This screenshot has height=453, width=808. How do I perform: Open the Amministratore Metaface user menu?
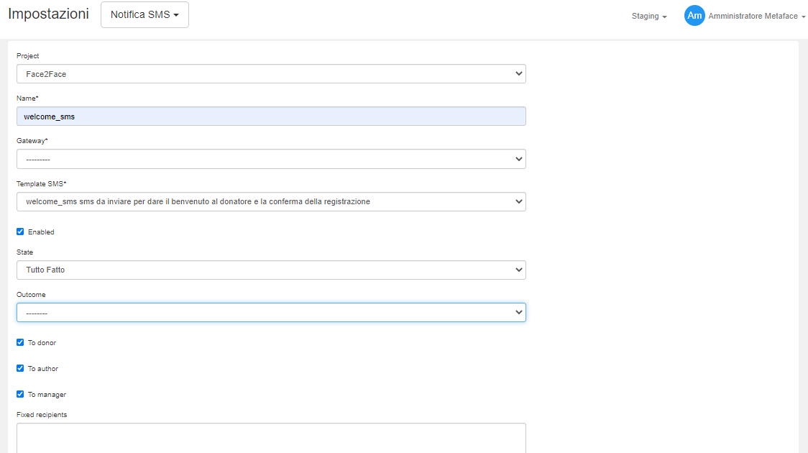[756, 16]
